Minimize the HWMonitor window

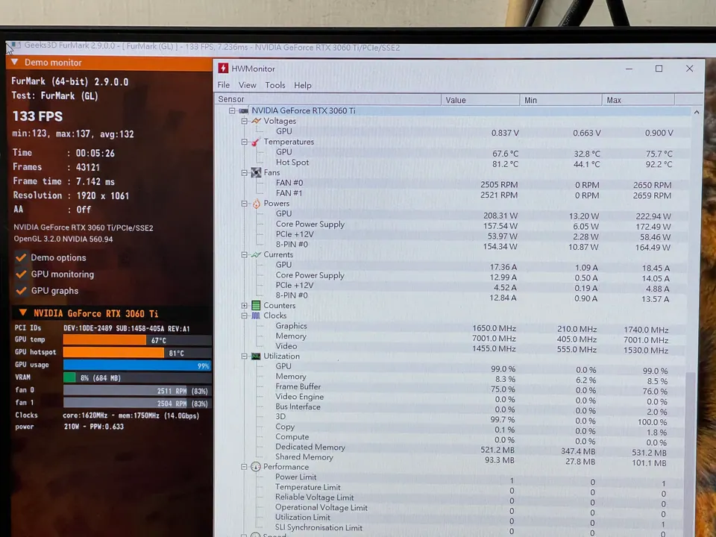pyautogui.click(x=629, y=69)
